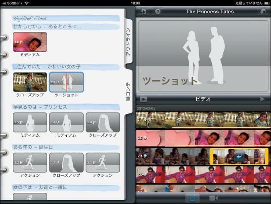The height and width of the screenshot is (204, 271).
Task: Open the projects view icon in top bar
Action: (144, 12)
